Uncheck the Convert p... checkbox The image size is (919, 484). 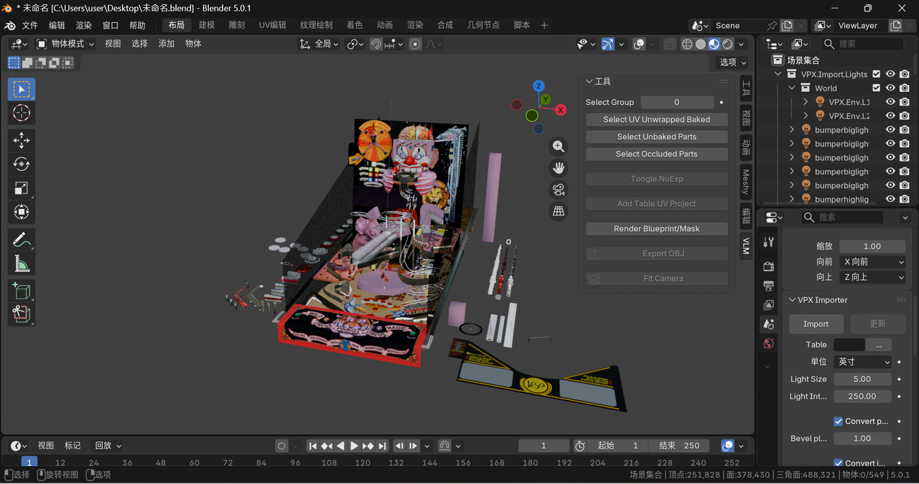pos(838,422)
